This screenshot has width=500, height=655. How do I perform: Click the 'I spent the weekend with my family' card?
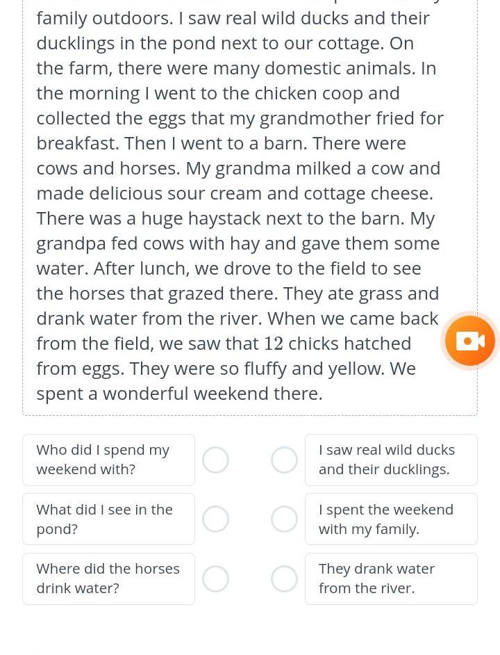(x=391, y=519)
